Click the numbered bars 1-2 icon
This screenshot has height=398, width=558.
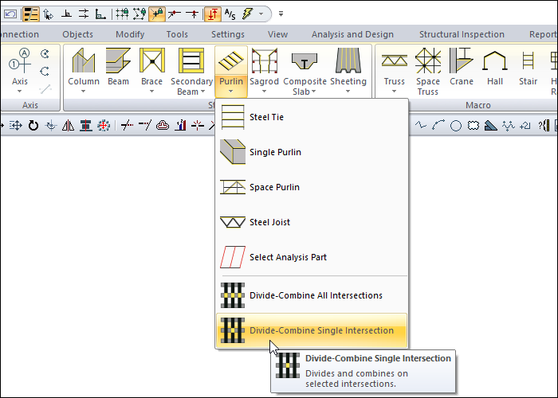pos(180,125)
